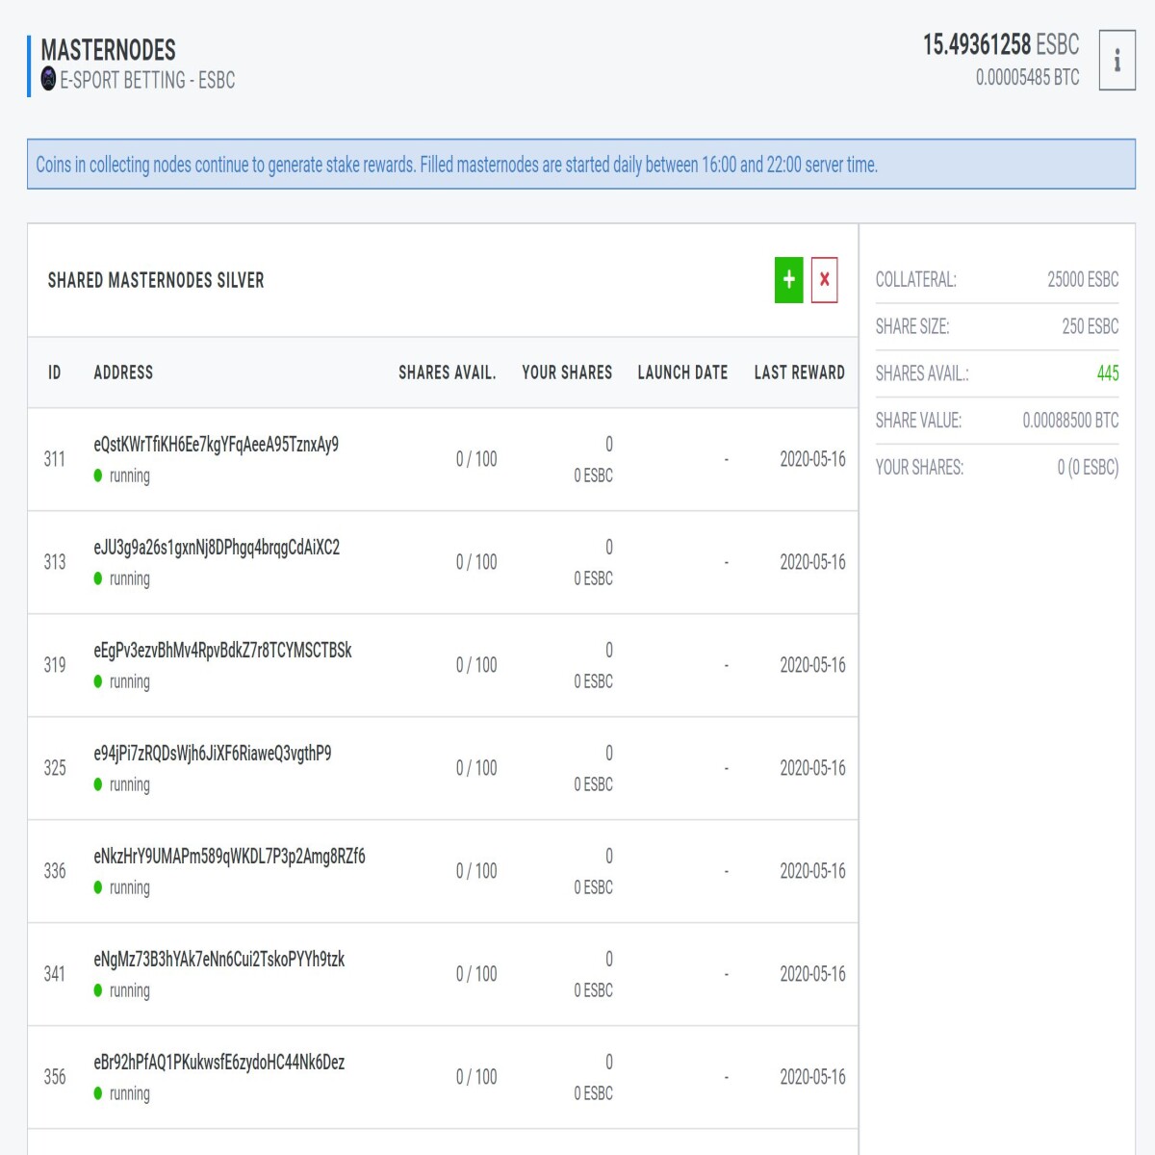Click the green shares available value 445
This screenshot has height=1155, width=1155.
[x=1108, y=373]
